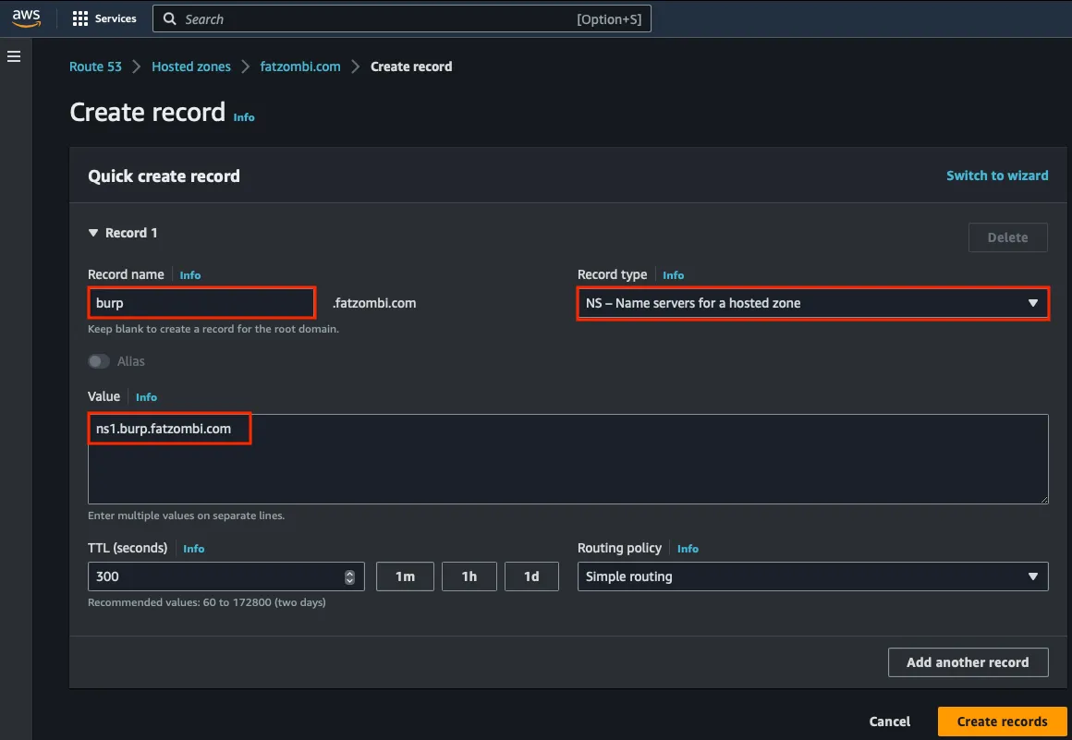1072x740 pixels.
Task: Open the Routing policy dropdown
Action: 813,576
